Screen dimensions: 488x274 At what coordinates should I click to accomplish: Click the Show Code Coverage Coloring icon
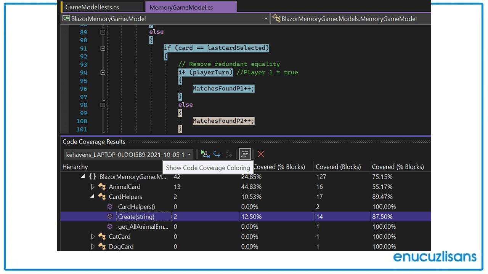(244, 154)
